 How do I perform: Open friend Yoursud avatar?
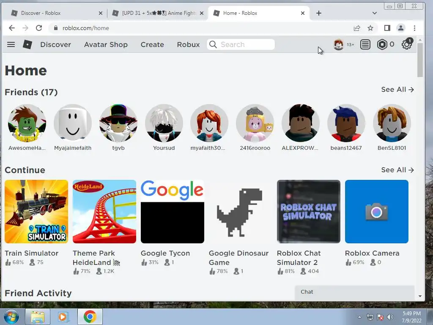164,123
